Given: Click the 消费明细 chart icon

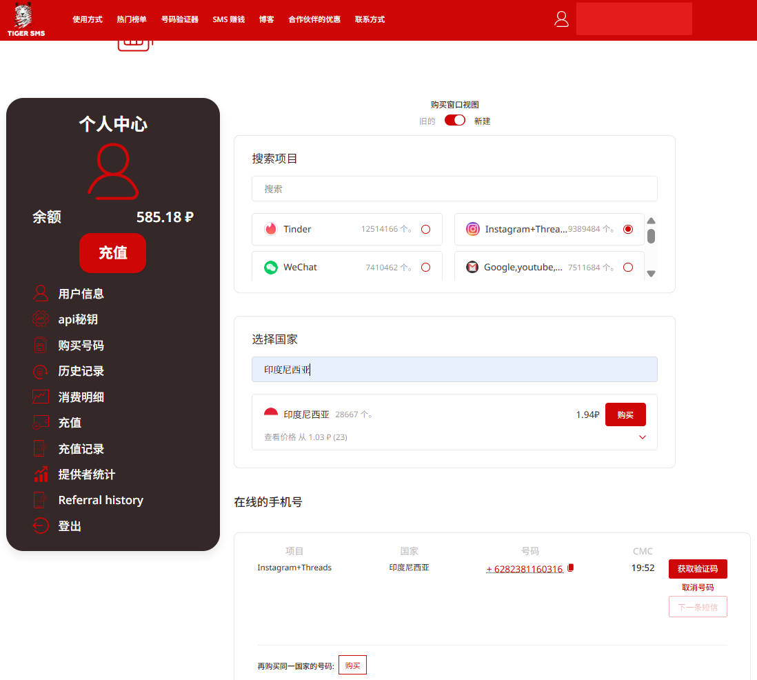Looking at the screenshot, I should coord(41,397).
